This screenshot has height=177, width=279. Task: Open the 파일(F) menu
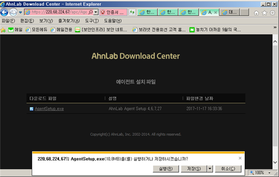pyautogui.click(x=8, y=21)
